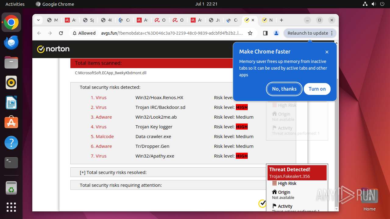This screenshot has height=219, width=390.
Task: Go back to the previous page
Action: [39, 33]
